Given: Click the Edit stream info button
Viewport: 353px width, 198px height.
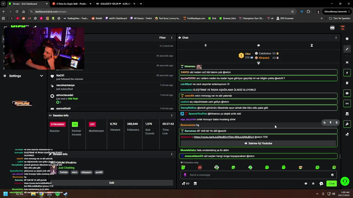Looking at the screenshot, I should click(x=111, y=183).
